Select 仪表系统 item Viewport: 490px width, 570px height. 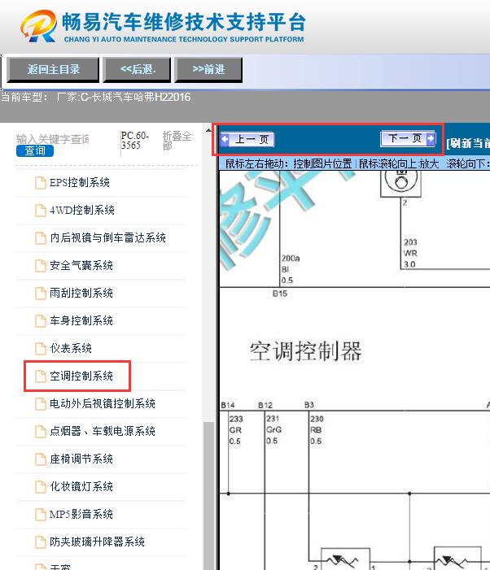pyautogui.click(x=71, y=348)
